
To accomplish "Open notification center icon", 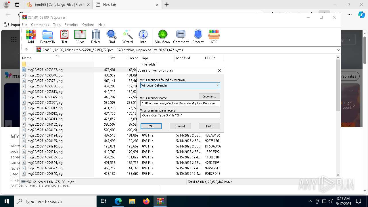I will (x=359, y=201).
